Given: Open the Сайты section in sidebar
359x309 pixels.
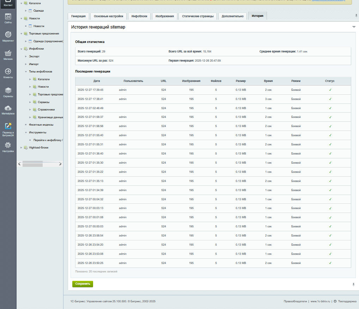Looking at the screenshot, I should click(8, 18).
